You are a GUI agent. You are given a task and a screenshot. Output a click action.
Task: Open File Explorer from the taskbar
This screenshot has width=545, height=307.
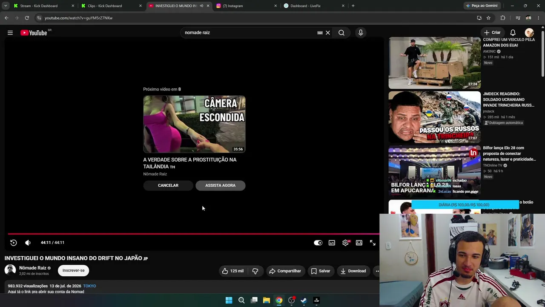pos(267,300)
